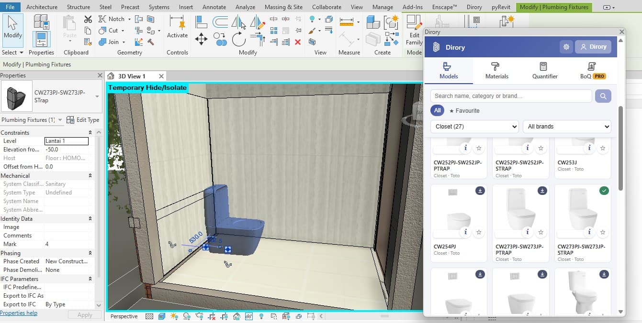The width and height of the screenshot is (642, 323).
Task: Click the Cut to Clipboard scissors icon
Action: [x=88, y=19]
